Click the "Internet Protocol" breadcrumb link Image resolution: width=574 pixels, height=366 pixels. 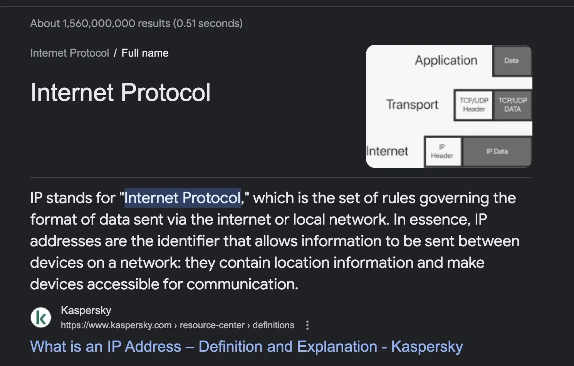(69, 53)
